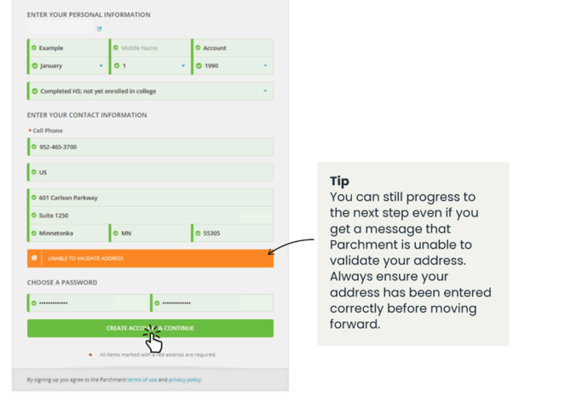Open the terms of use link
Image resolution: width=571 pixels, height=409 pixels.
pos(142,379)
